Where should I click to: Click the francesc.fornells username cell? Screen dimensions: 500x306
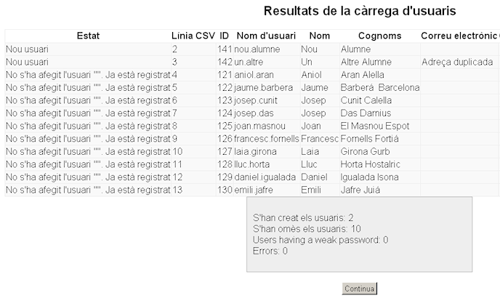coord(267,139)
